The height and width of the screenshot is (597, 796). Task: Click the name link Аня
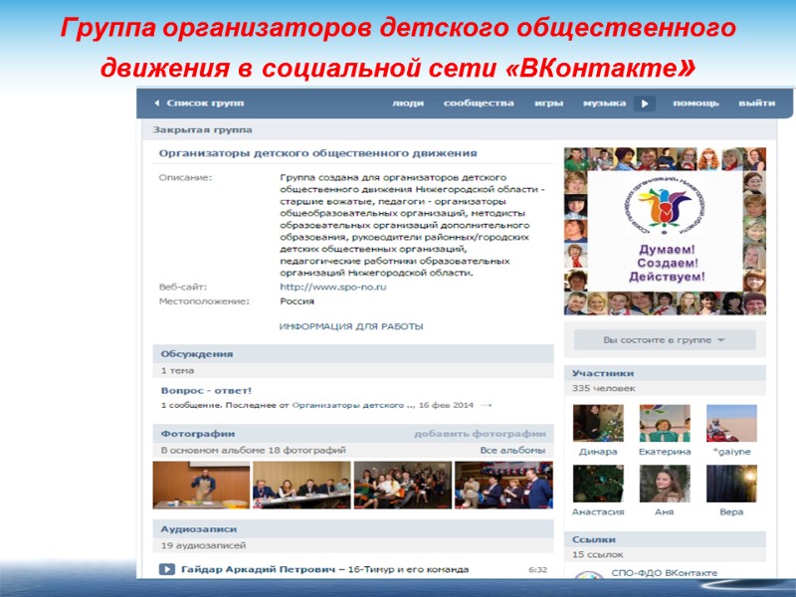coord(665,511)
